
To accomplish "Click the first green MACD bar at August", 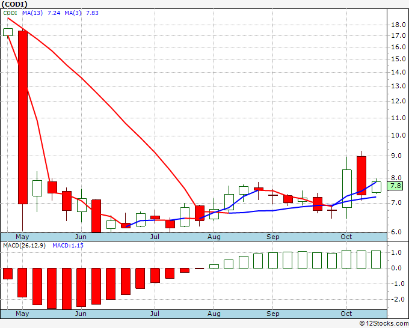I will click(214, 266).
